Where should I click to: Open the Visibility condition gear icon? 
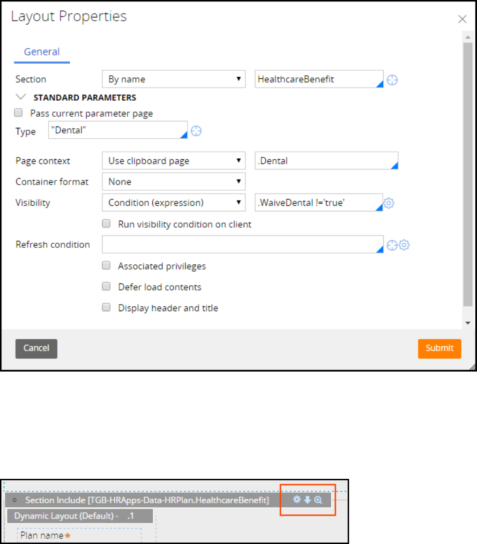click(389, 203)
